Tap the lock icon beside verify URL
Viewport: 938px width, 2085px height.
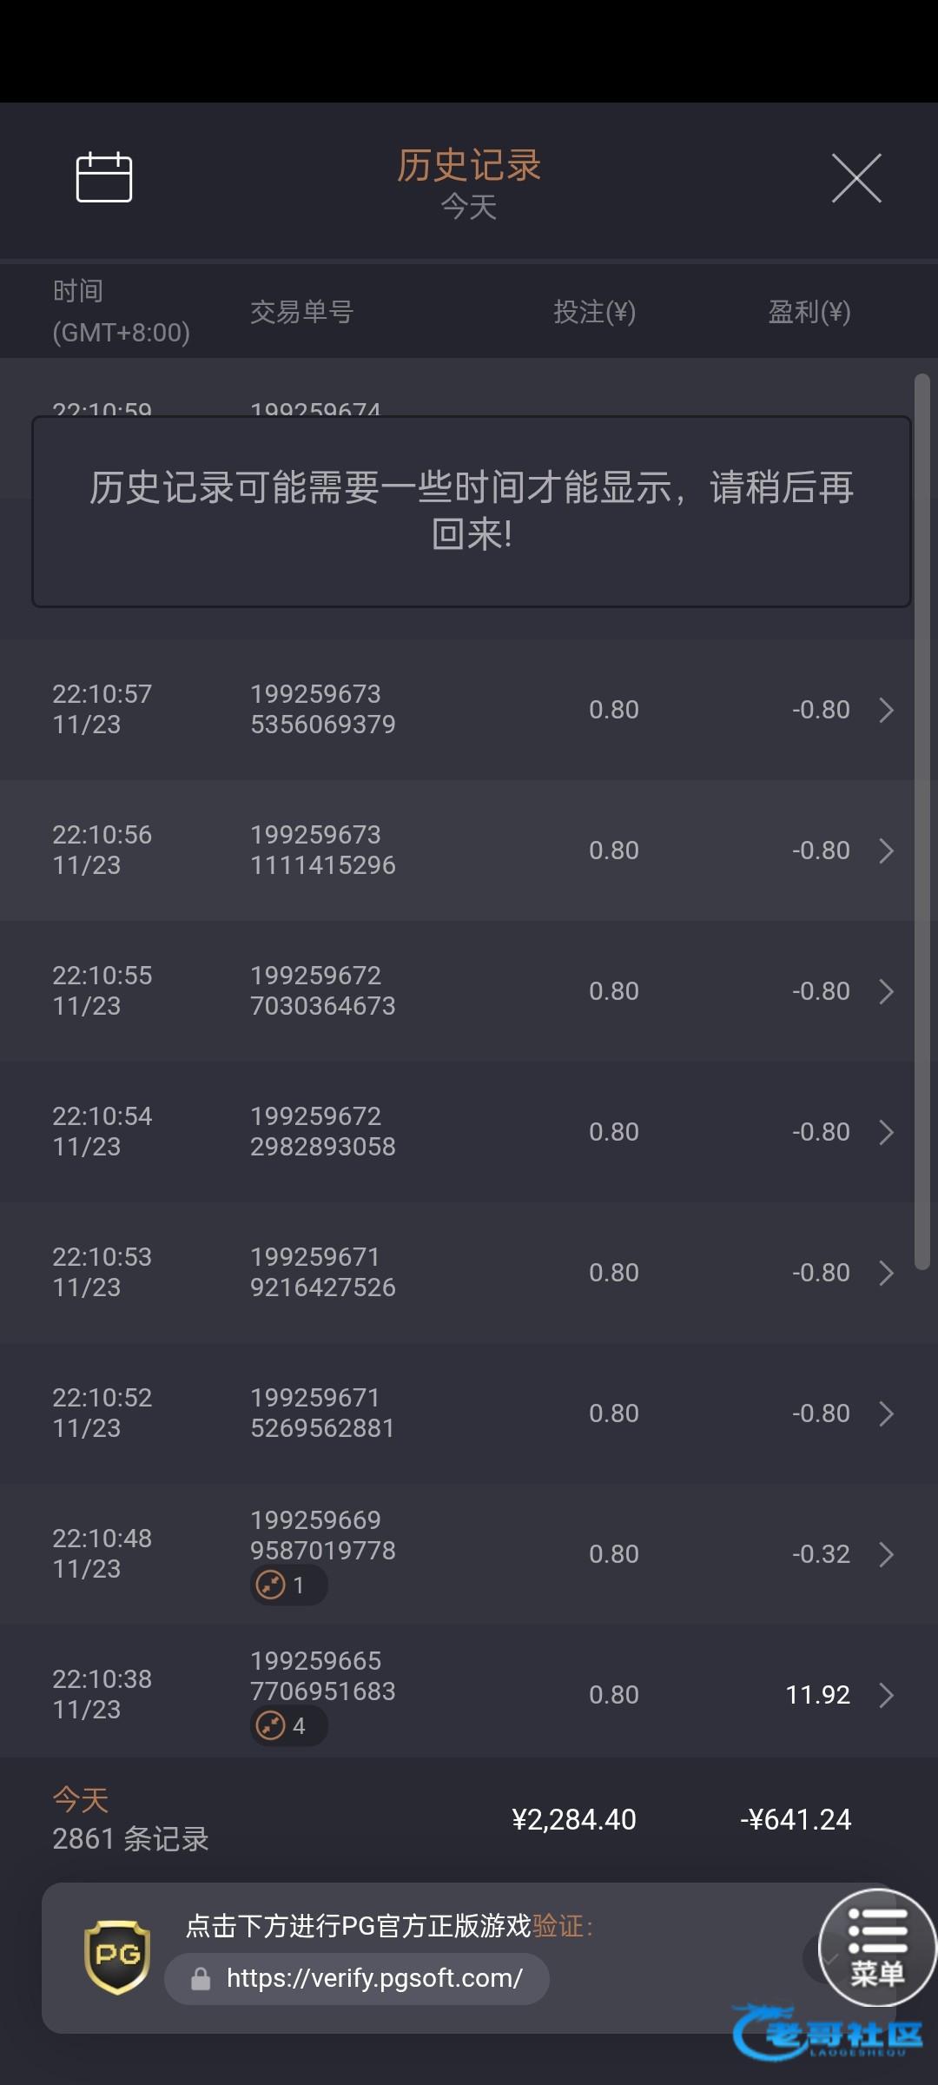201,1979
